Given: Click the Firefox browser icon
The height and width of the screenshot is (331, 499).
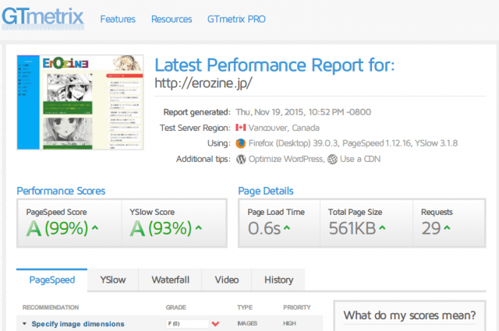Looking at the screenshot, I should [241, 143].
